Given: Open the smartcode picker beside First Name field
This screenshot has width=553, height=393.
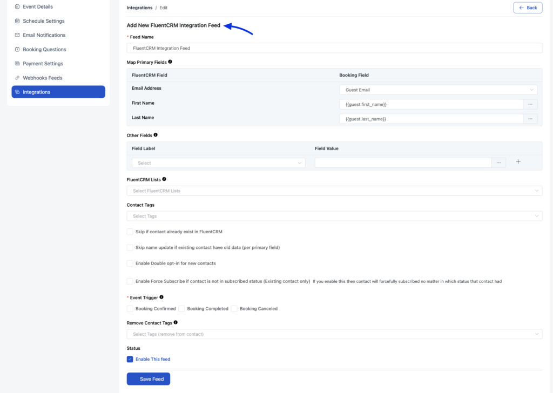Looking at the screenshot, I should pyautogui.click(x=530, y=104).
